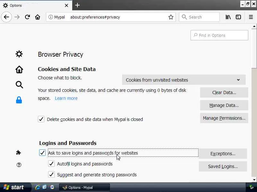The image size is (257, 192).
Task: Go to Home settings panel icon
Action: point(19,69)
